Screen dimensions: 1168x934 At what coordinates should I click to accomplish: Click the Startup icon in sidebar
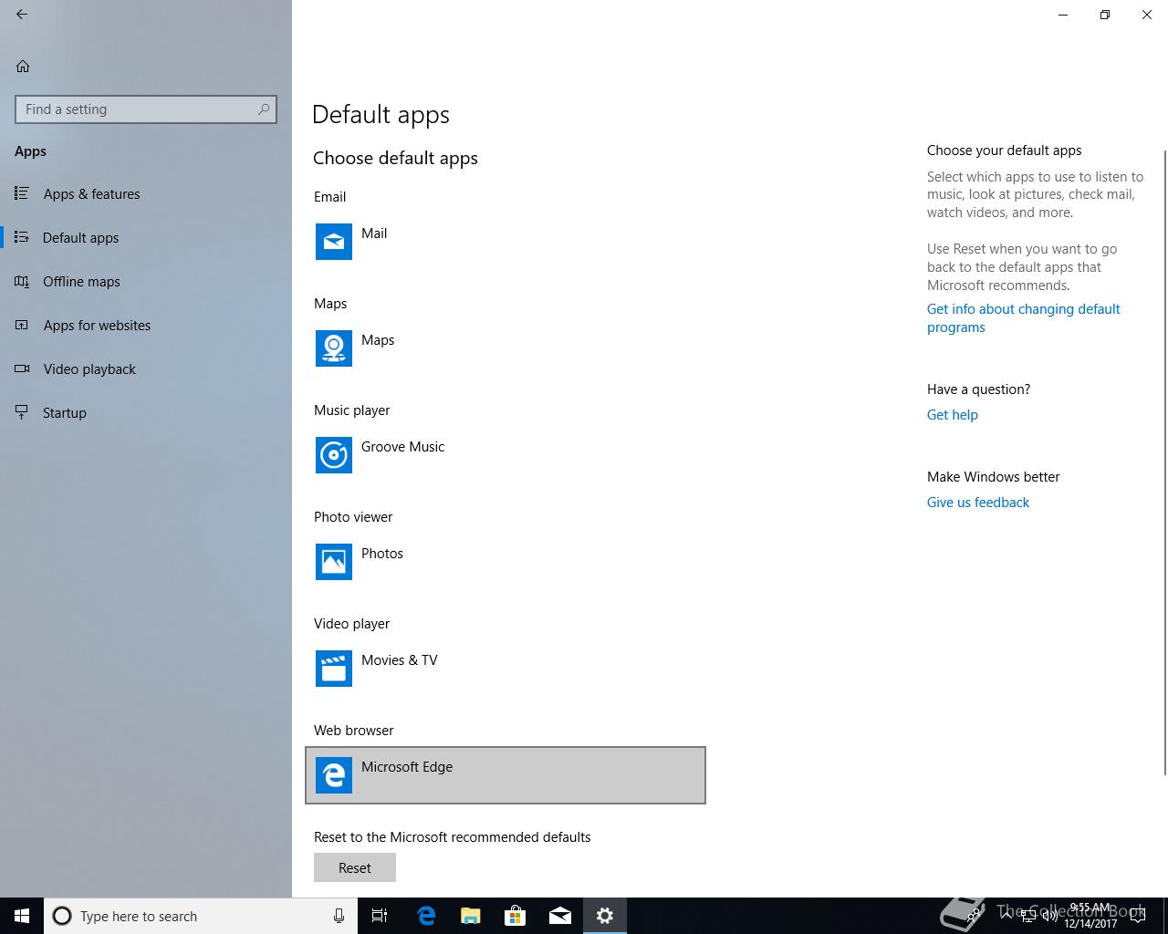[x=22, y=412]
